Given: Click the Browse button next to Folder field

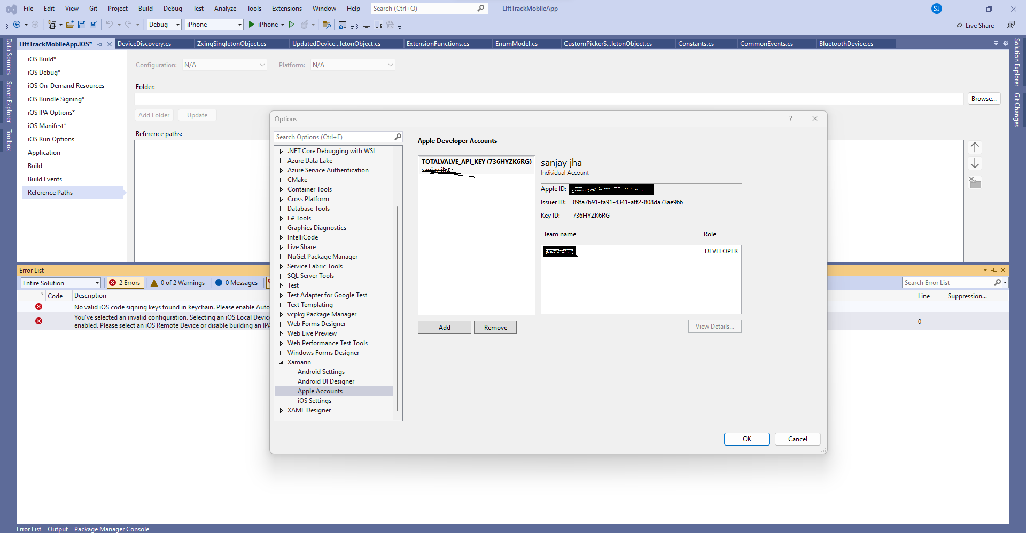Looking at the screenshot, I should (984, 98).
